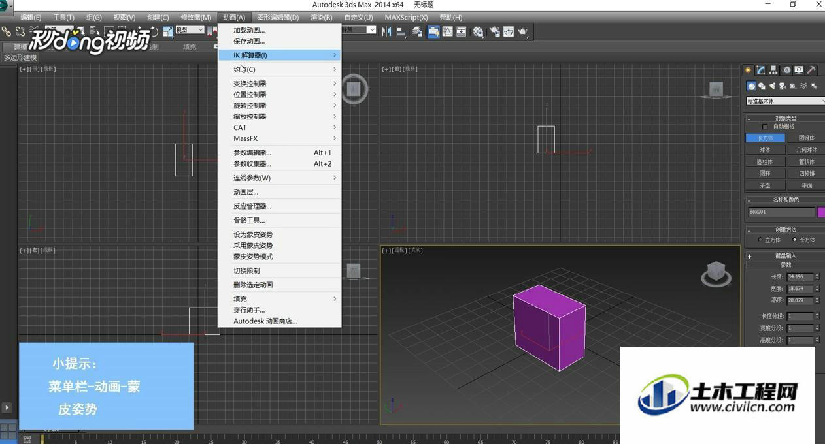
Task: Open the Layer Manager icon
Action: (x=418, y=31)
